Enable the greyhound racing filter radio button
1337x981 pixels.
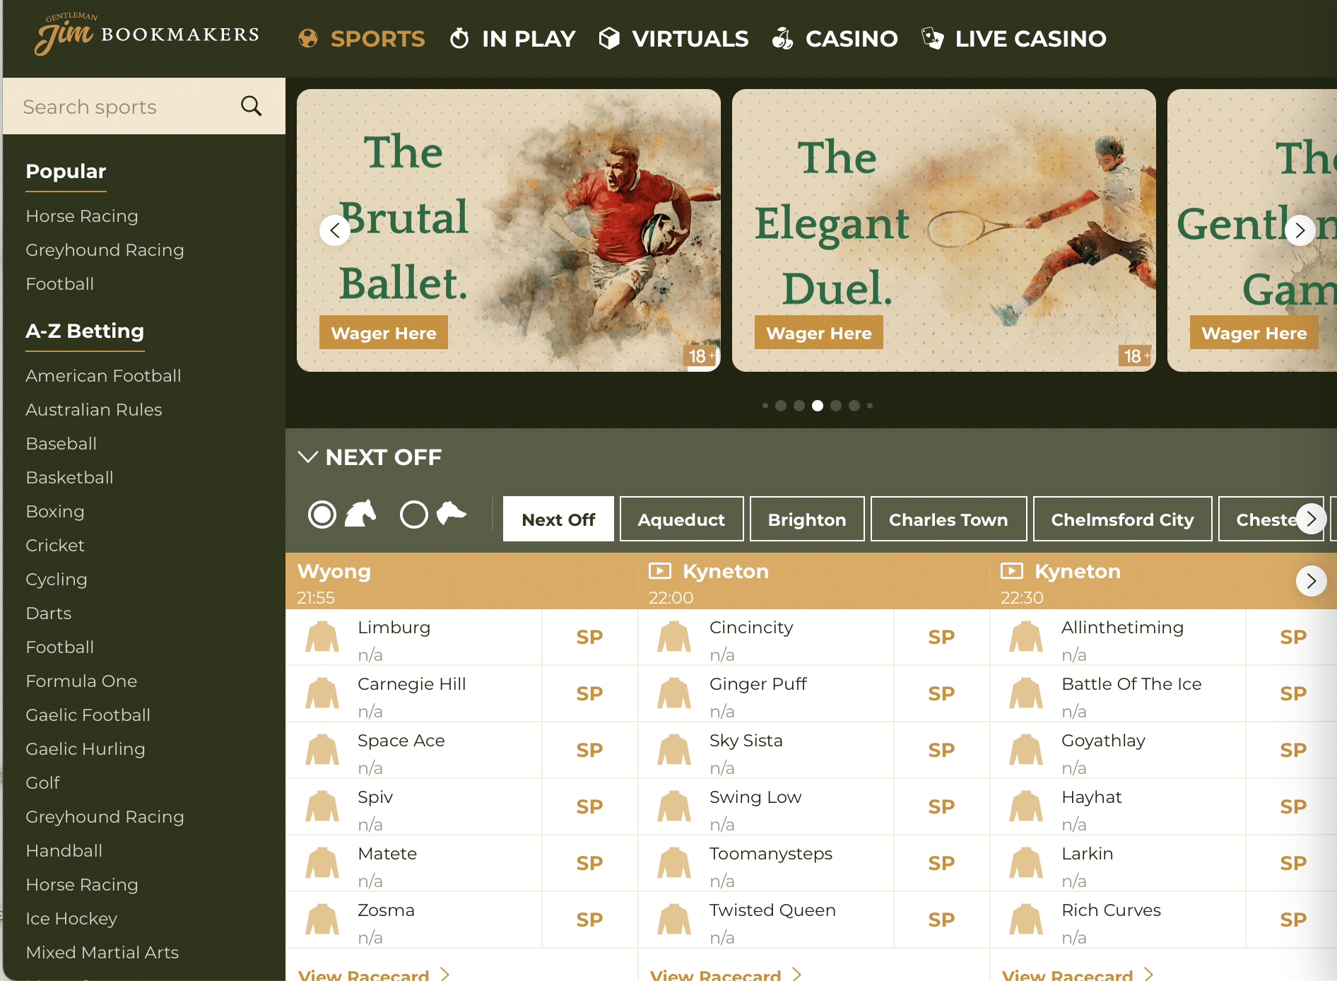pos(414,515)
